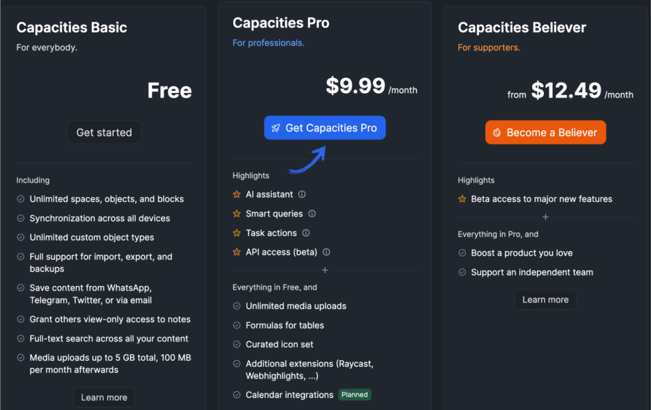Click the Get Capacities Pro button
This screenshot has height=410, width=651.
coord(325,128)
